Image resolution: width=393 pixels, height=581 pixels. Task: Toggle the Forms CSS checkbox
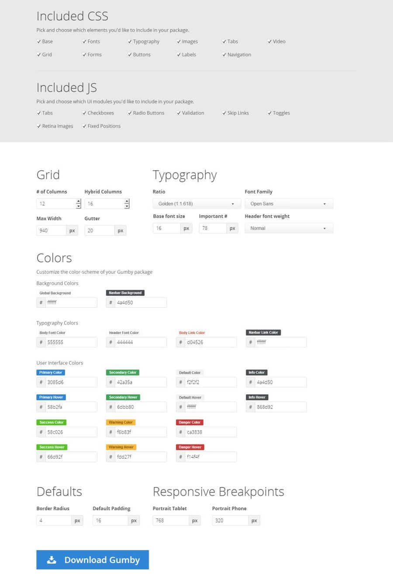click(84, 55)
